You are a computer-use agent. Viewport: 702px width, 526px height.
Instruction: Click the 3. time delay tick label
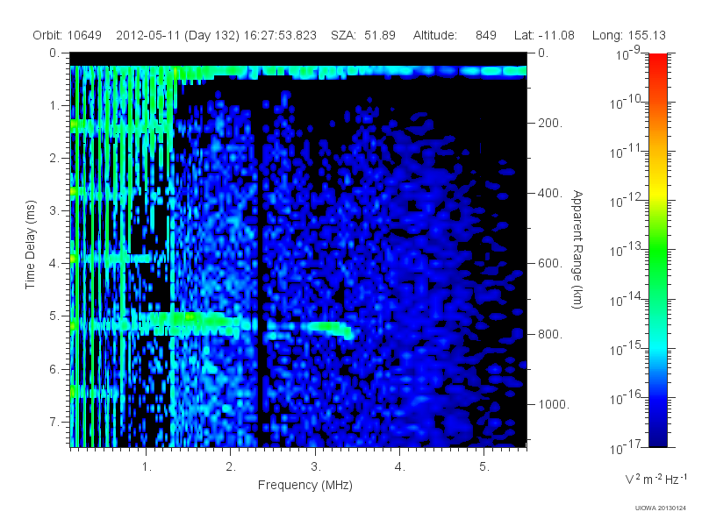pos(54,210)
